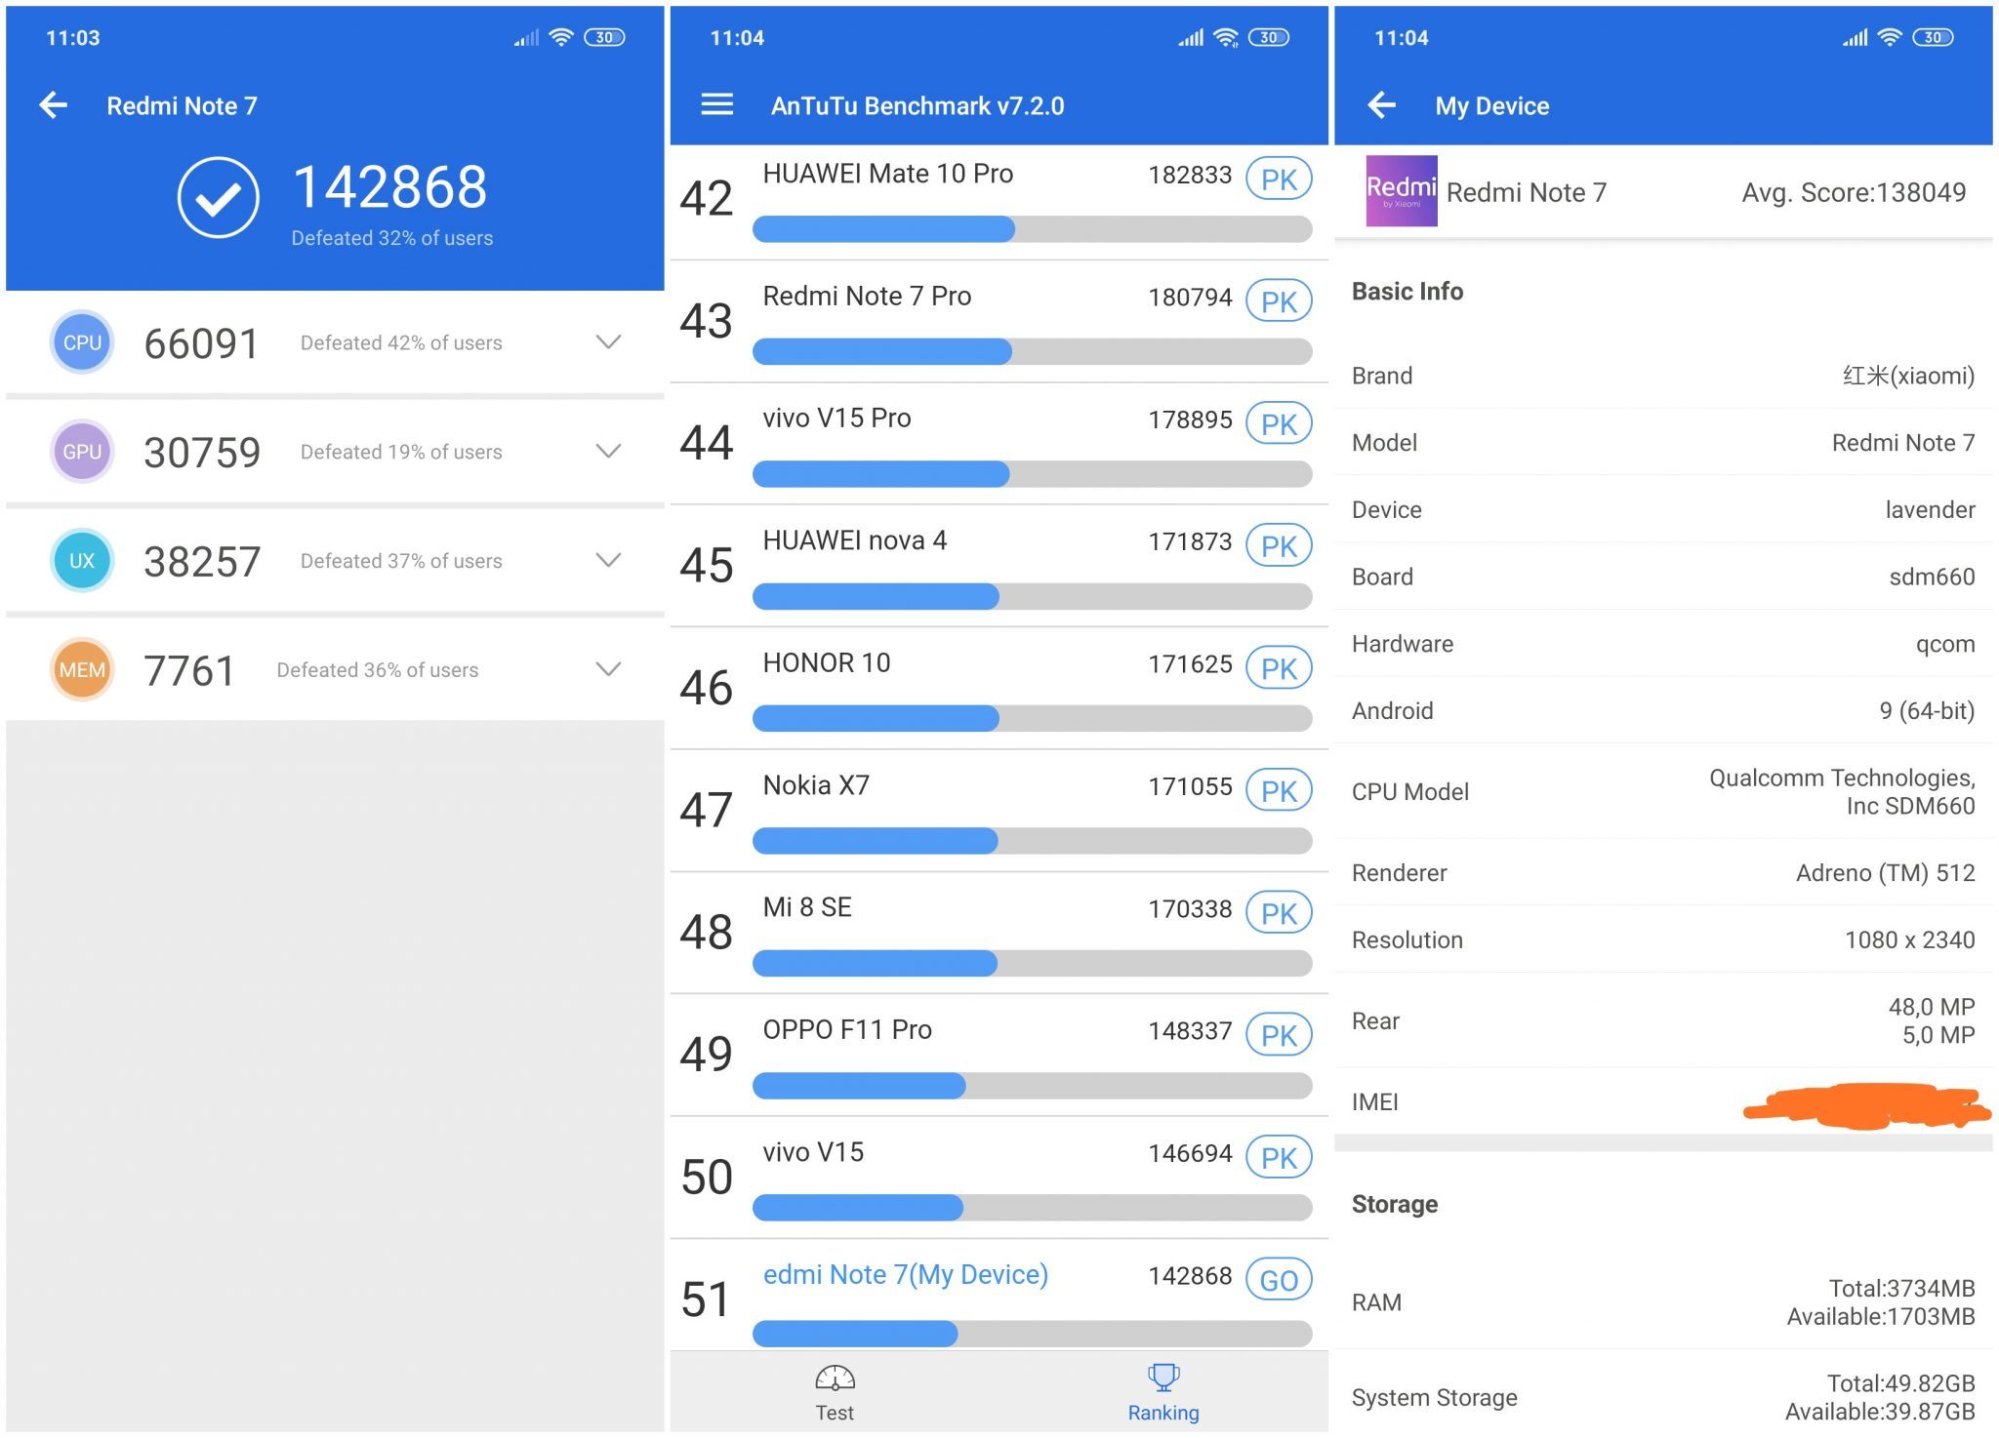Tap the CPU score icon
The height and width of the screenshot is (1438, 1999).
click(x=82, y=342)
